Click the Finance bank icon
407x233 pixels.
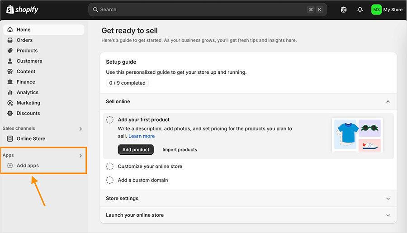tap(10, 82)
